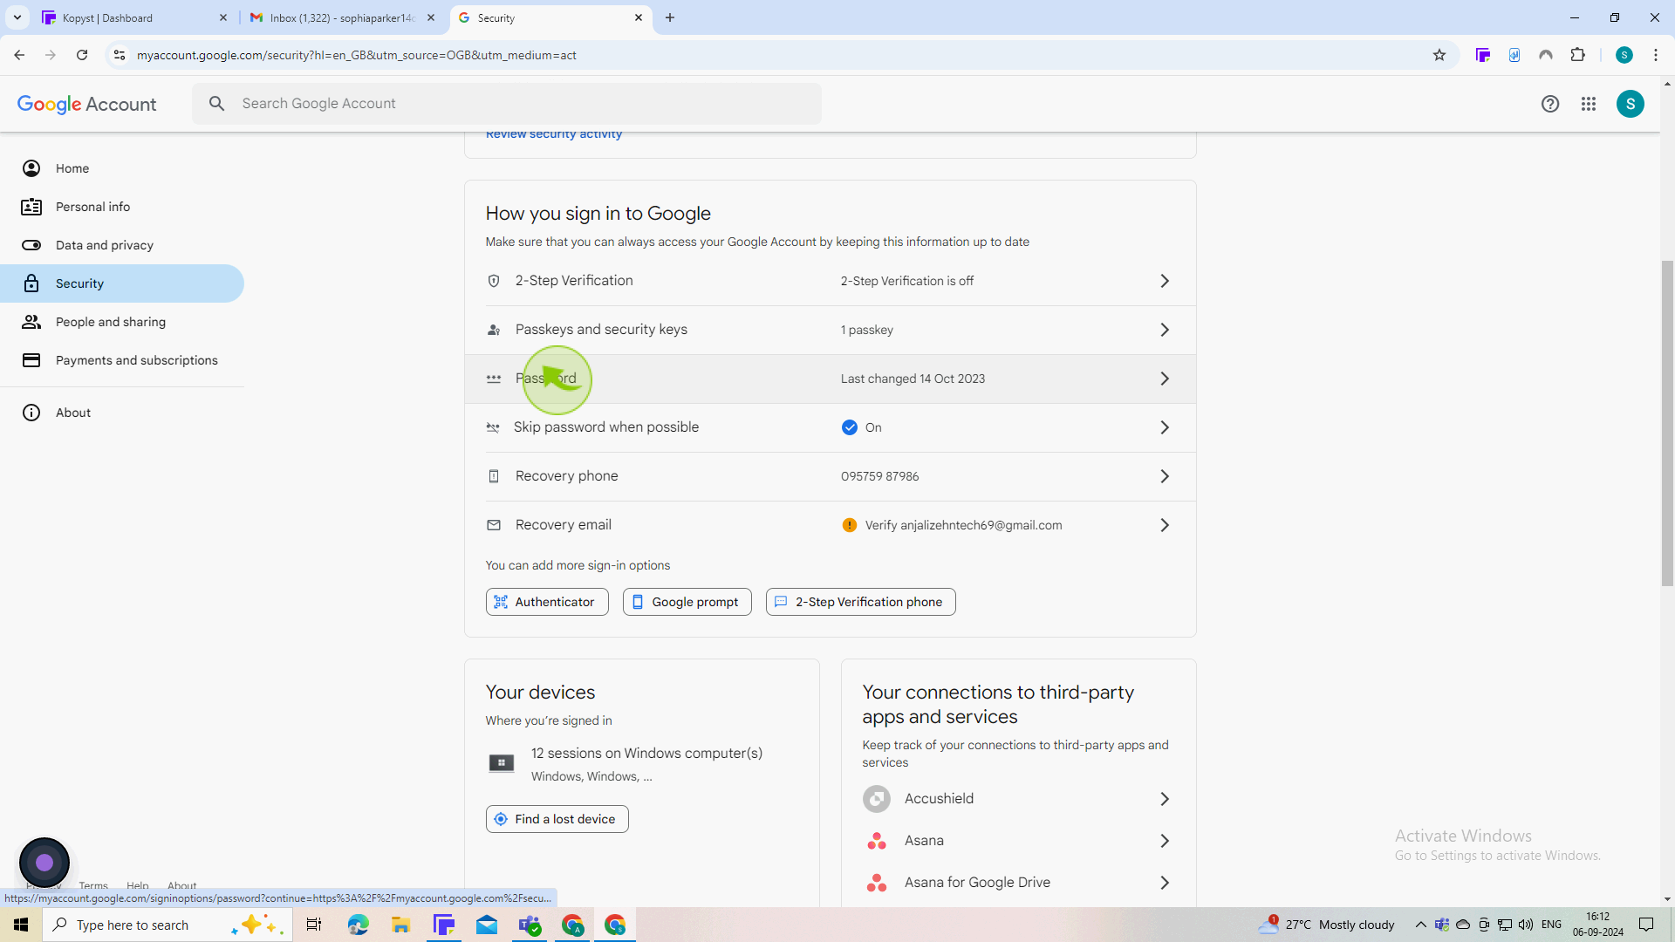Add a 2-Step Verification phone

[x=860, y=602]
